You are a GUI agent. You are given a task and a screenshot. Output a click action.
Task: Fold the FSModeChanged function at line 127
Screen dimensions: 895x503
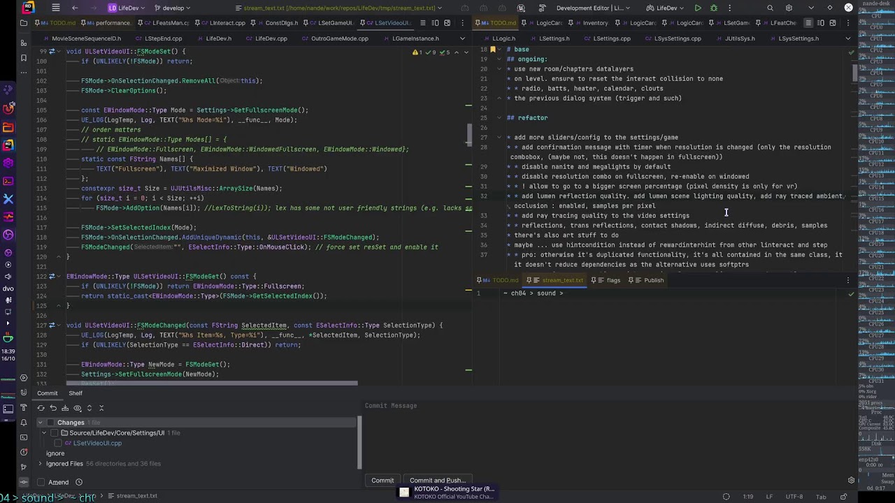pyautogui.click(x=59, y=326)
